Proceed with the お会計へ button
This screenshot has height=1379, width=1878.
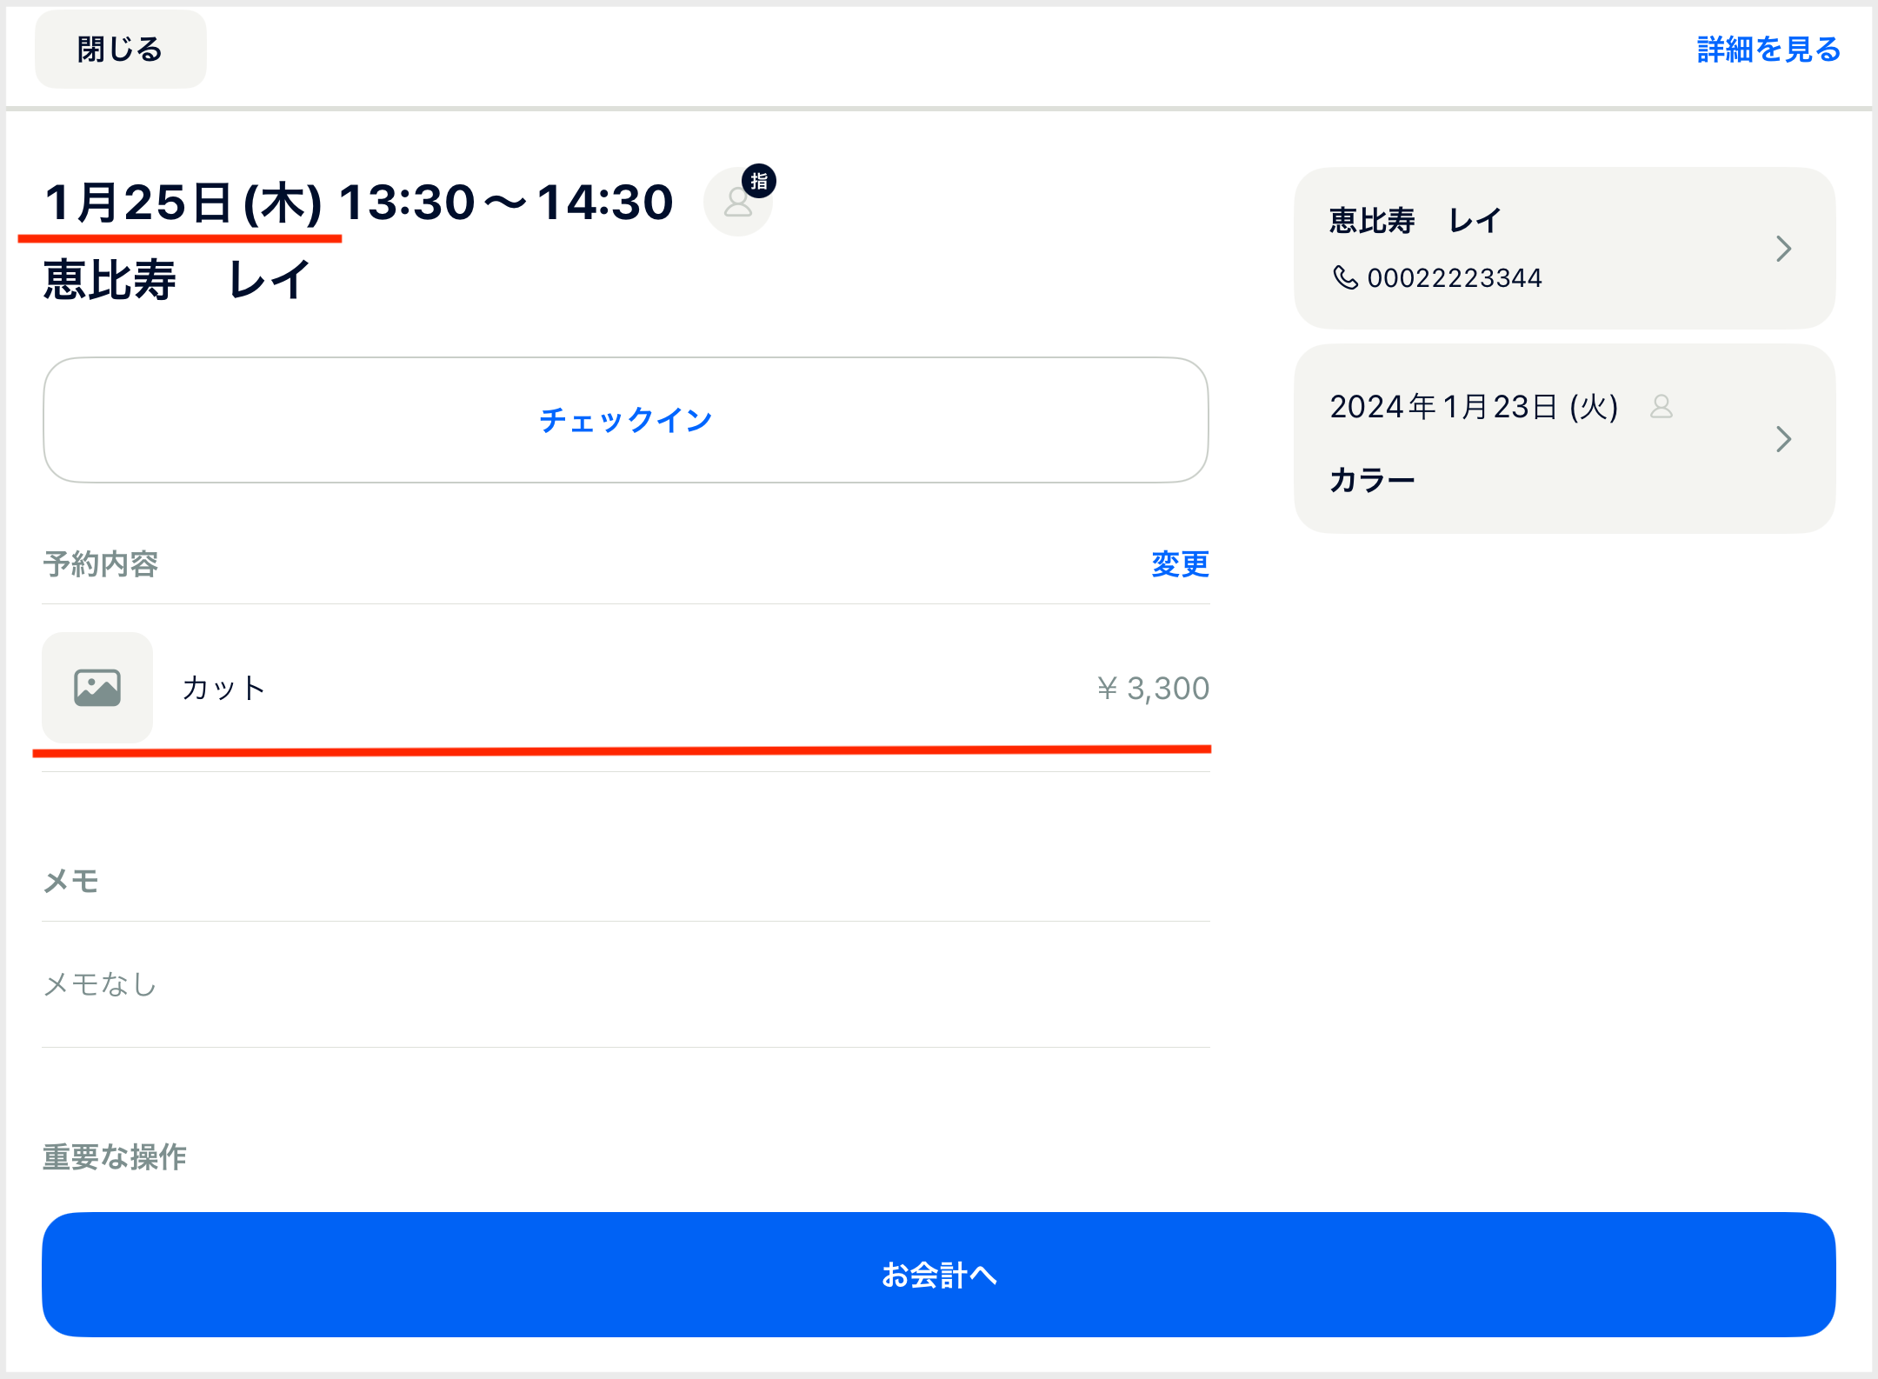[938, 1275]
